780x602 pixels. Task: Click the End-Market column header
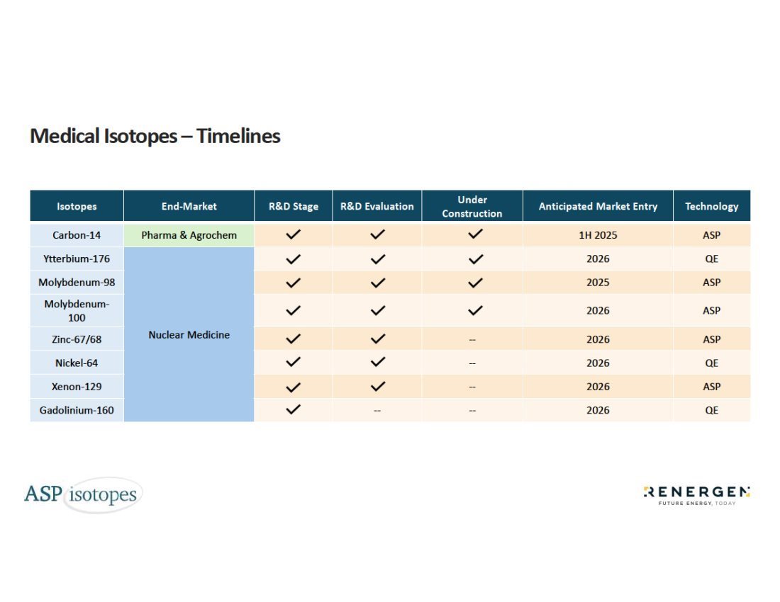coord(189,206)
